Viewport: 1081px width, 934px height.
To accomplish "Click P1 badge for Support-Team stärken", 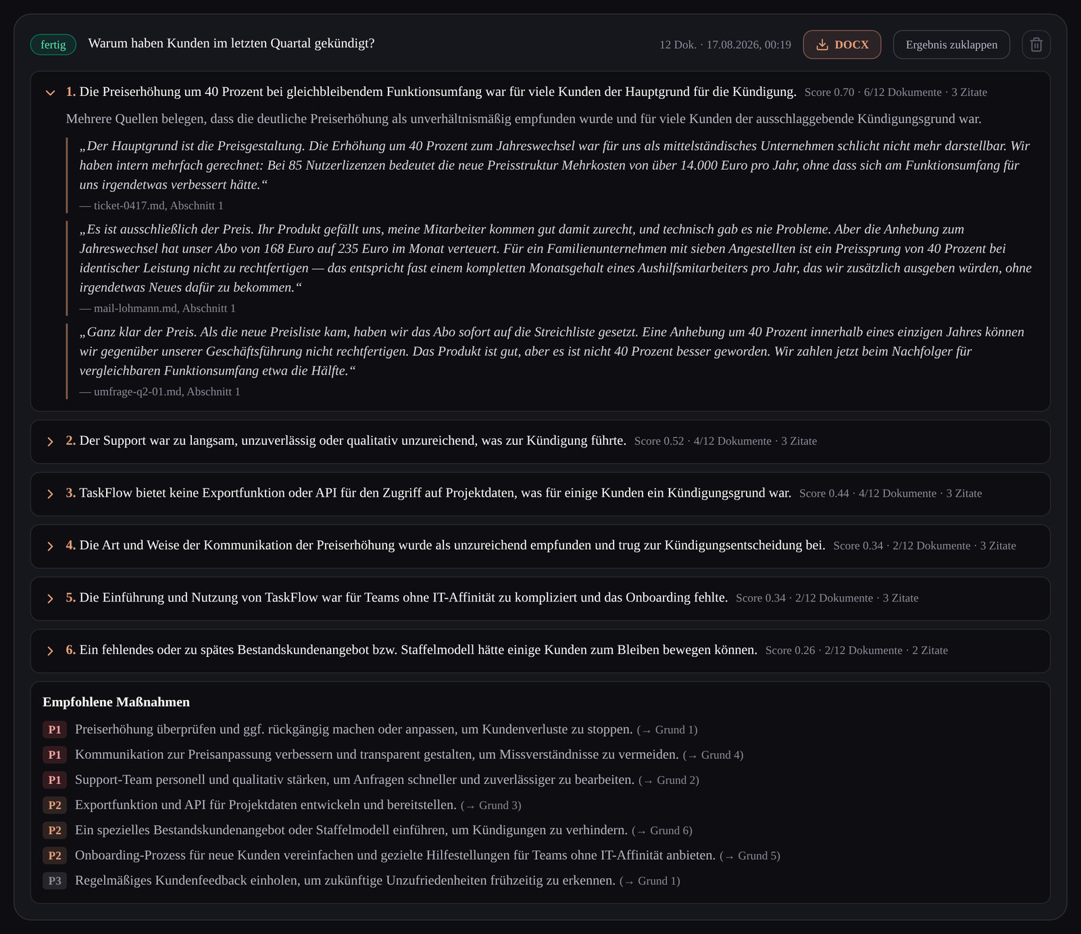I will (x=55, y=780).
